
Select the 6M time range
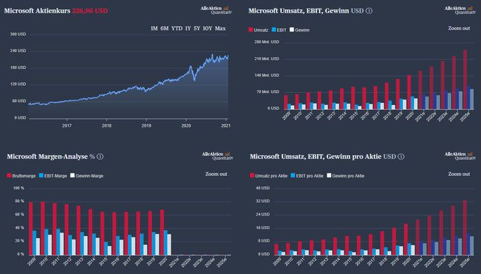coord(164,29)
